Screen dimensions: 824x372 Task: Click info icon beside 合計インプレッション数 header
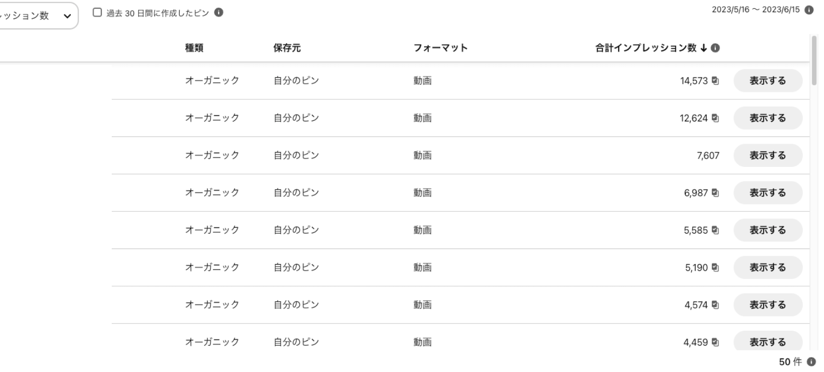(x=715, y=48)
